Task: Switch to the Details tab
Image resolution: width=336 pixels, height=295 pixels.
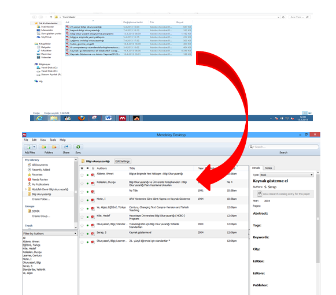Action: (x=256, y=168)
